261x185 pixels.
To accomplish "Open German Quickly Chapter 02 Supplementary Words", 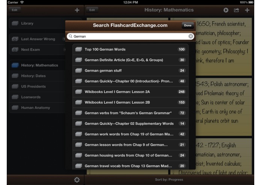I will coord(131,124).
